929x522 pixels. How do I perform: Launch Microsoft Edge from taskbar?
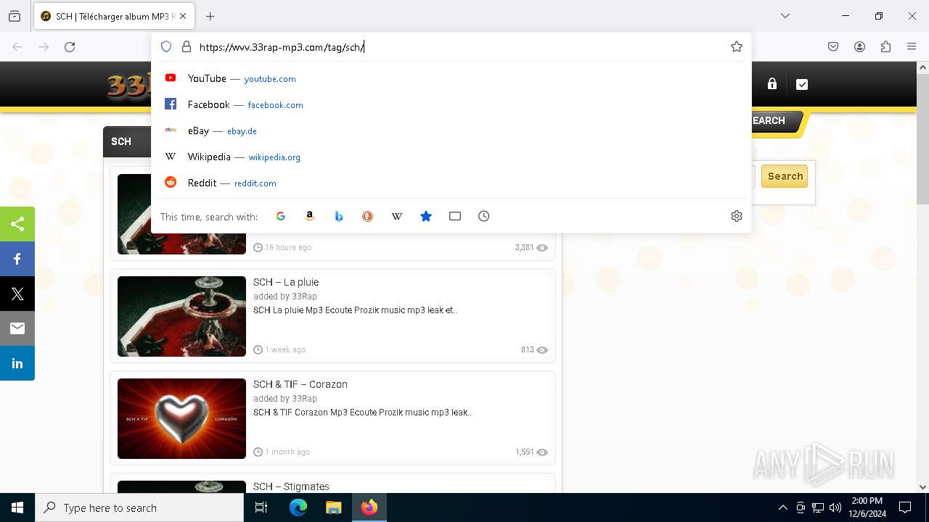coord(298,507)
